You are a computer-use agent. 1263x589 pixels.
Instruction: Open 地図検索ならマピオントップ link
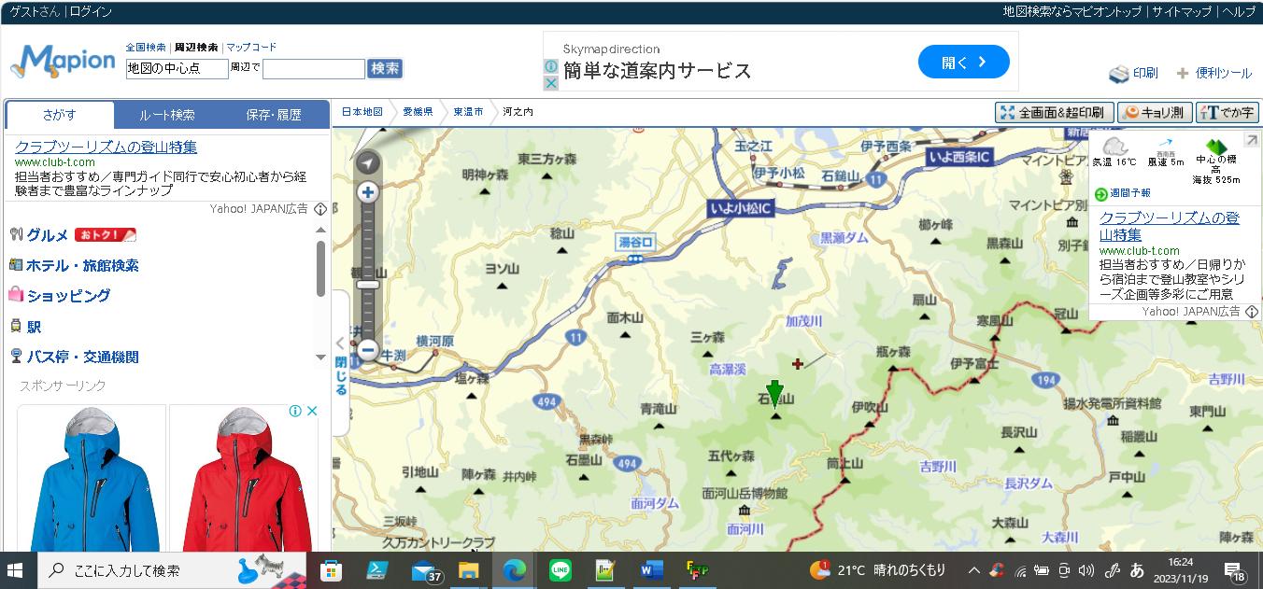point(1072,12)
